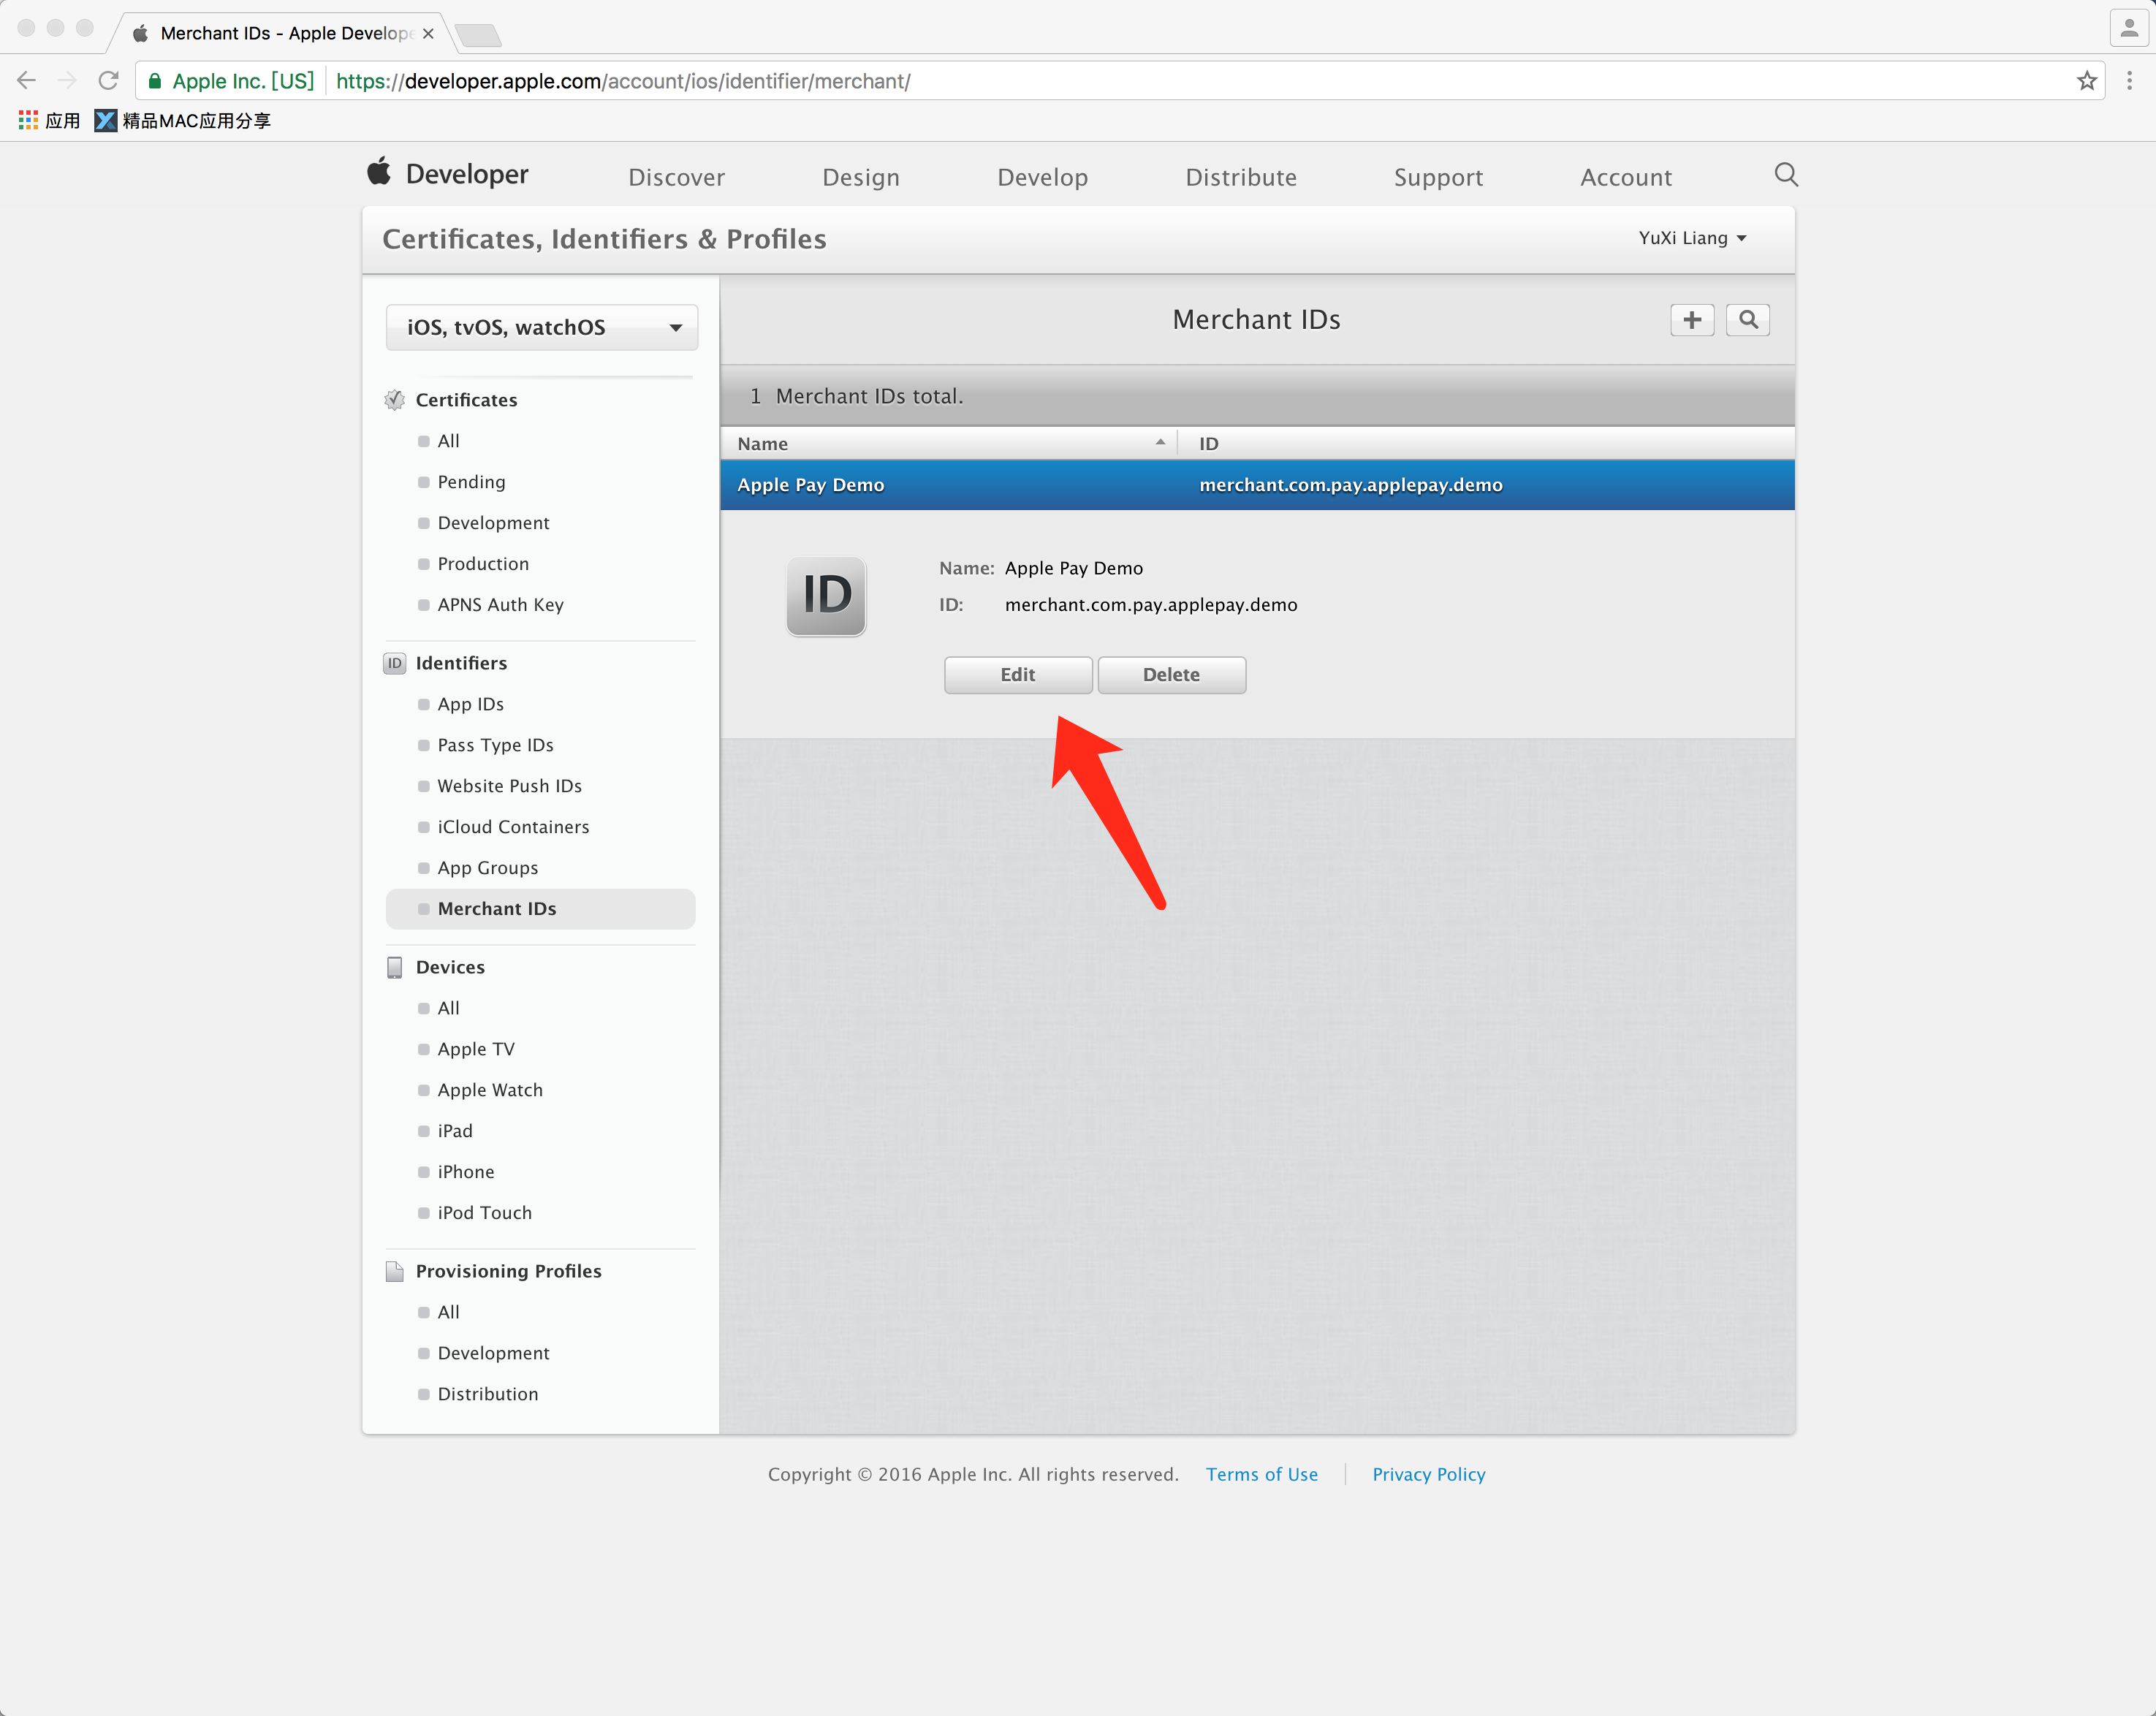The width and height of the screenshot is (2156, 1716).
Task: Open Chrome three-dot menu icon
Action: coord(2129,81)
